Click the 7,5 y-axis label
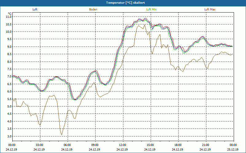 tap(10, 69)
